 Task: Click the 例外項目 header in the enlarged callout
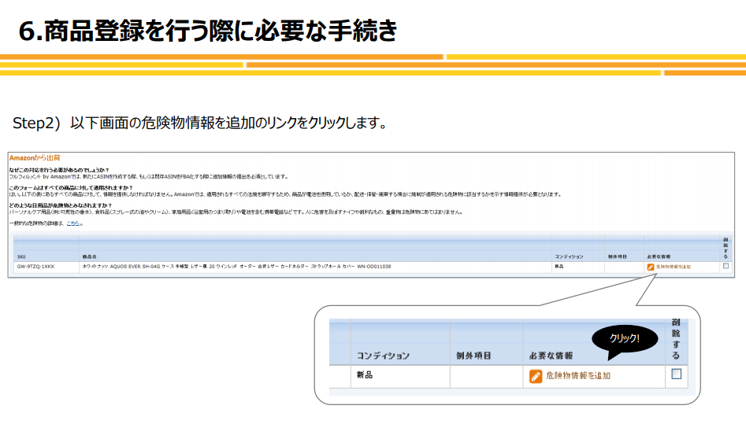[473, 356]
